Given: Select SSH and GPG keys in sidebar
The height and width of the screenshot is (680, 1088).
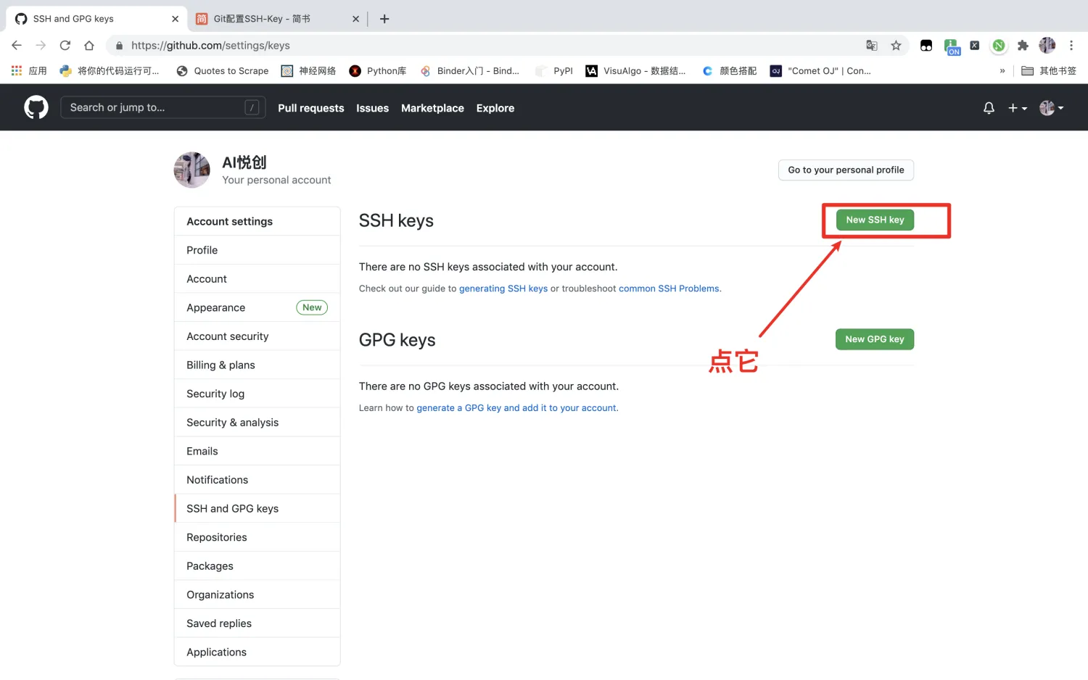Looking at the screenshot, I should (257, 509).
